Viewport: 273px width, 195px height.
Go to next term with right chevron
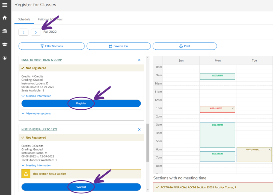[36, 32]
